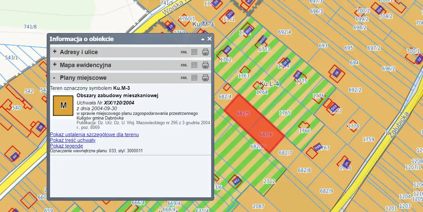The height and width of the screenshot is (212, 423).
Task: Export Adresy i ulice as XML
Action: pos(184,52)
